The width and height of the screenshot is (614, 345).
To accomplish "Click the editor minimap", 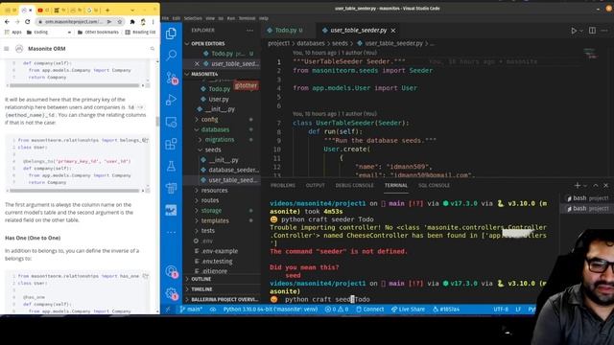I will click(x=591, y=54).
